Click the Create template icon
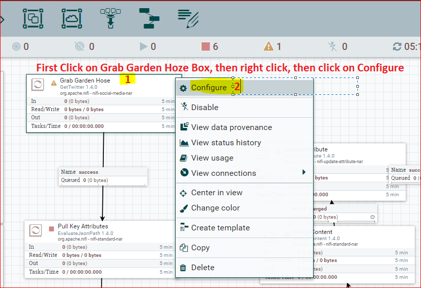The height and width of the screenshot is (288, 421). coord(184,227)
